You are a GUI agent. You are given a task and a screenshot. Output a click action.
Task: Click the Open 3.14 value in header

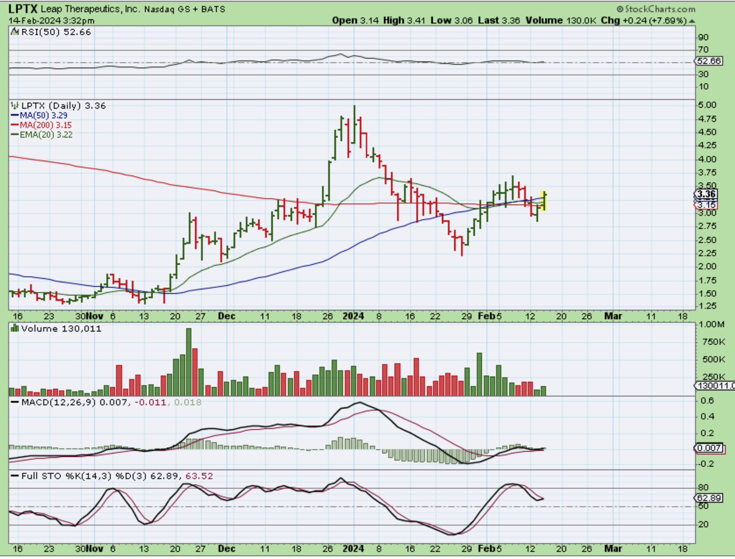pos(355,21)
